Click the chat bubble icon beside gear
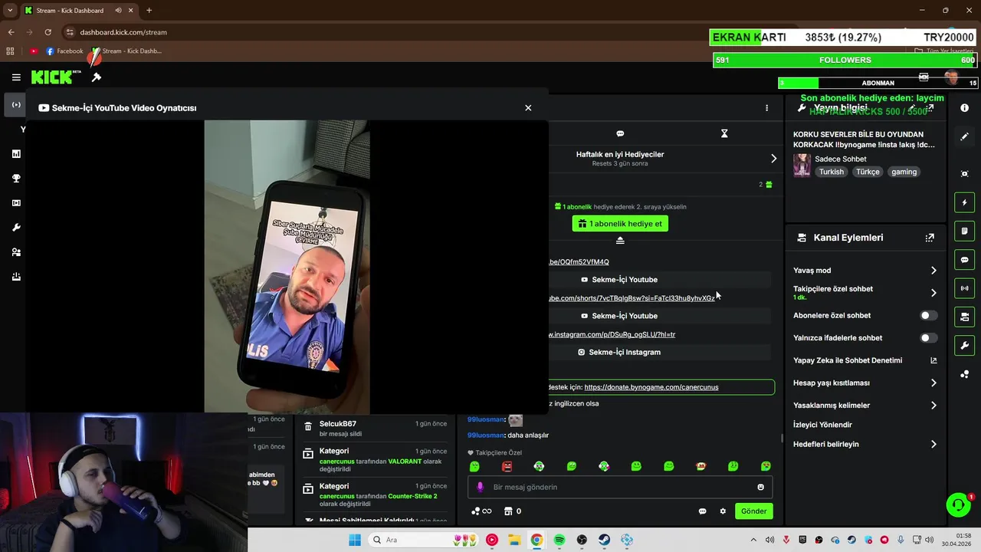This screenshot has height=552, width=981. (702, 511)
